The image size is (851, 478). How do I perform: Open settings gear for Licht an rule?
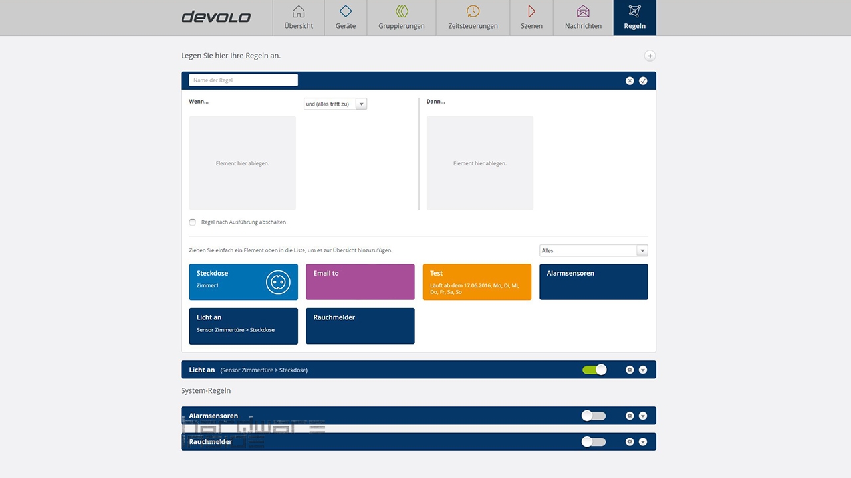630,370
